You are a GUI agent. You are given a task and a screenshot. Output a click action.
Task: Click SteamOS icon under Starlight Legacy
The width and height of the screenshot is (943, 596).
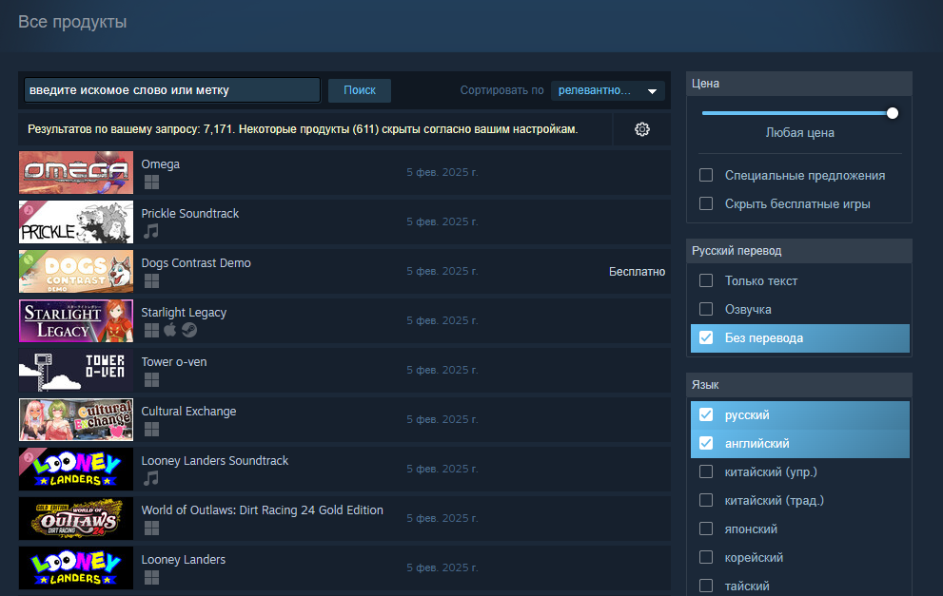click(x=189, y=330)
